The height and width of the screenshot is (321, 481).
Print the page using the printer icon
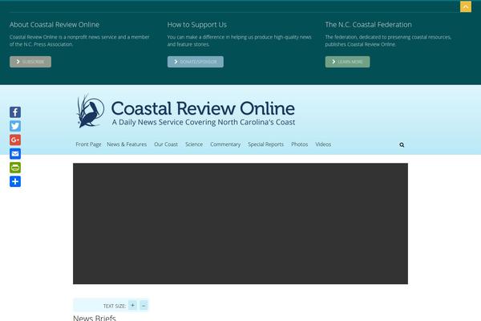(x=15, y=168)
